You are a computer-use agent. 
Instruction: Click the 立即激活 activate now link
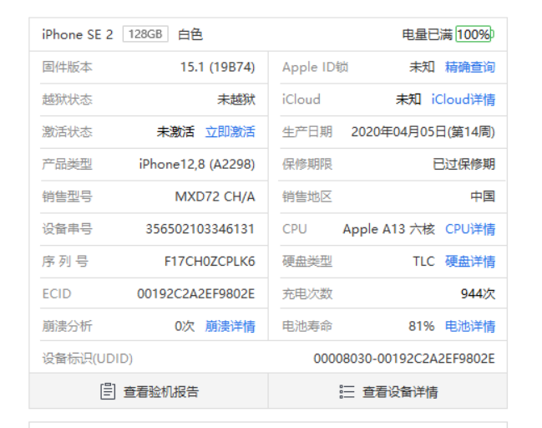point(230,132)
